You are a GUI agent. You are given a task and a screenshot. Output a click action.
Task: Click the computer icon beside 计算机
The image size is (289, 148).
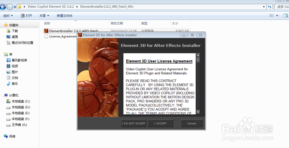[x=6, y=96]
